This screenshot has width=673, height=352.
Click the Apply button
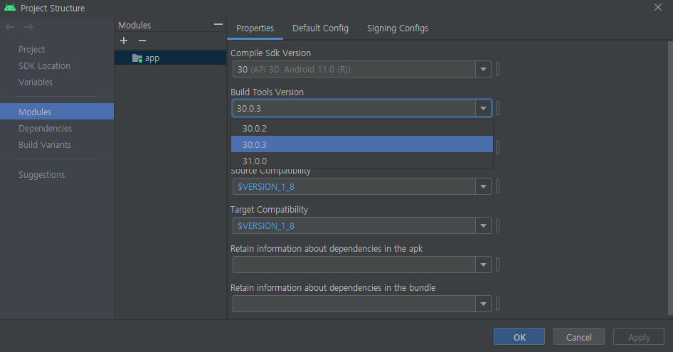[x=639, y=337]
